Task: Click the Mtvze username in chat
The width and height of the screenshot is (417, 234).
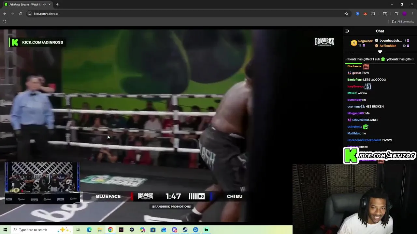Action: 352,93
